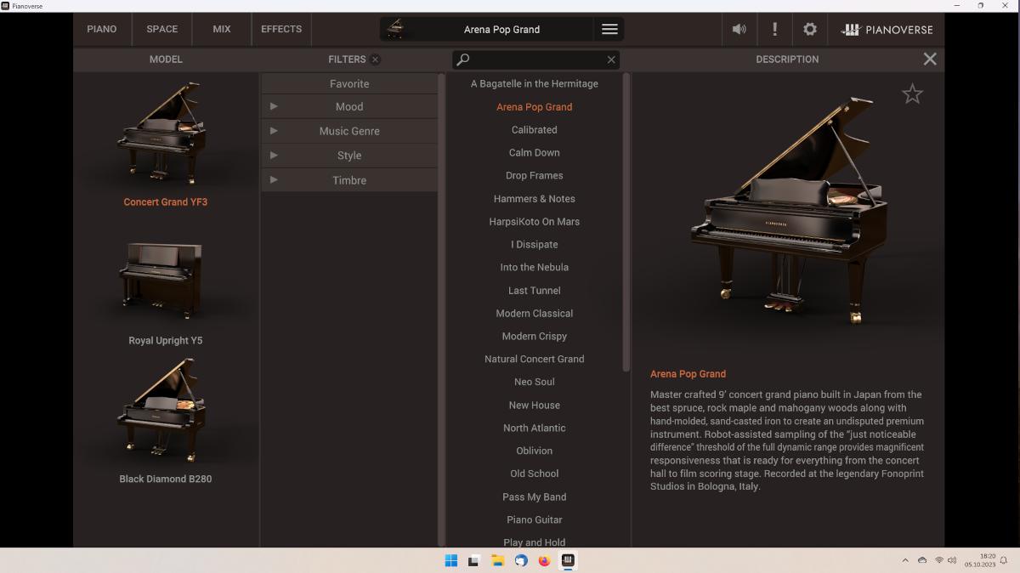
Task: Open the preset menu hamburger icon
Action: click(x=609, y=29)
